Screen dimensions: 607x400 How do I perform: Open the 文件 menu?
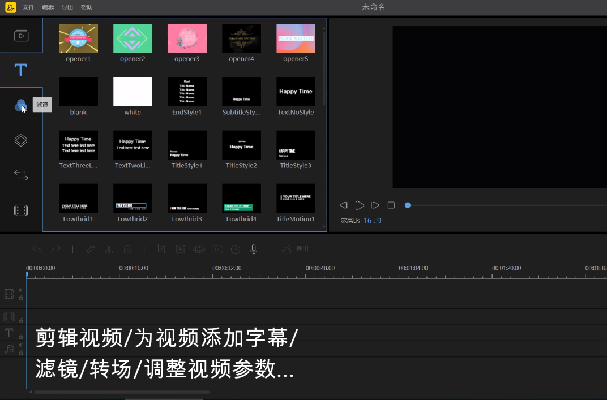(x=29, y=7)
